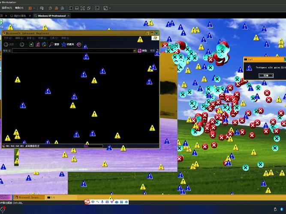
Task: Click the Sogou microphone voice input icon
Action: click(102, 202)
